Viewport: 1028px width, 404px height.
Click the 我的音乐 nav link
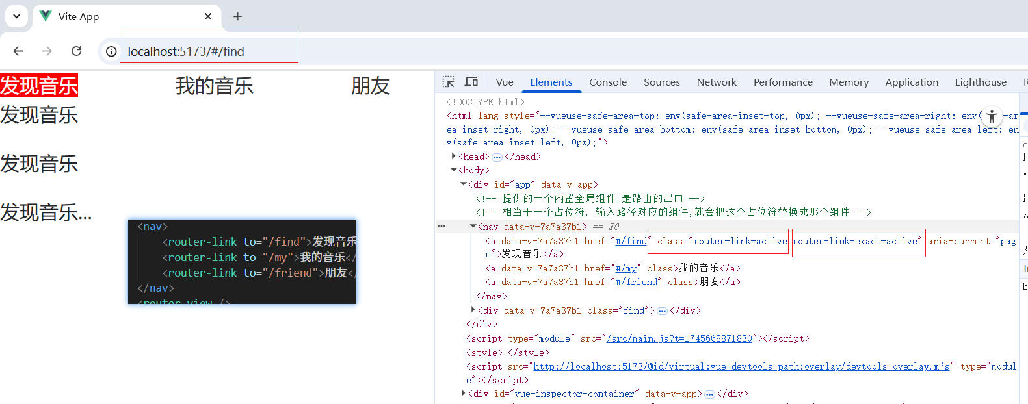(215, 85)
